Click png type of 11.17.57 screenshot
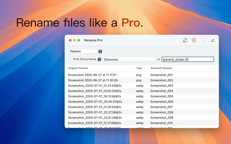231x144 pixels. click(x=139, y=75)
